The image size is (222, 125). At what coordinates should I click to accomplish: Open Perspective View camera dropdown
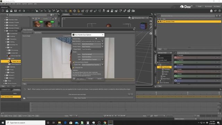140,18
